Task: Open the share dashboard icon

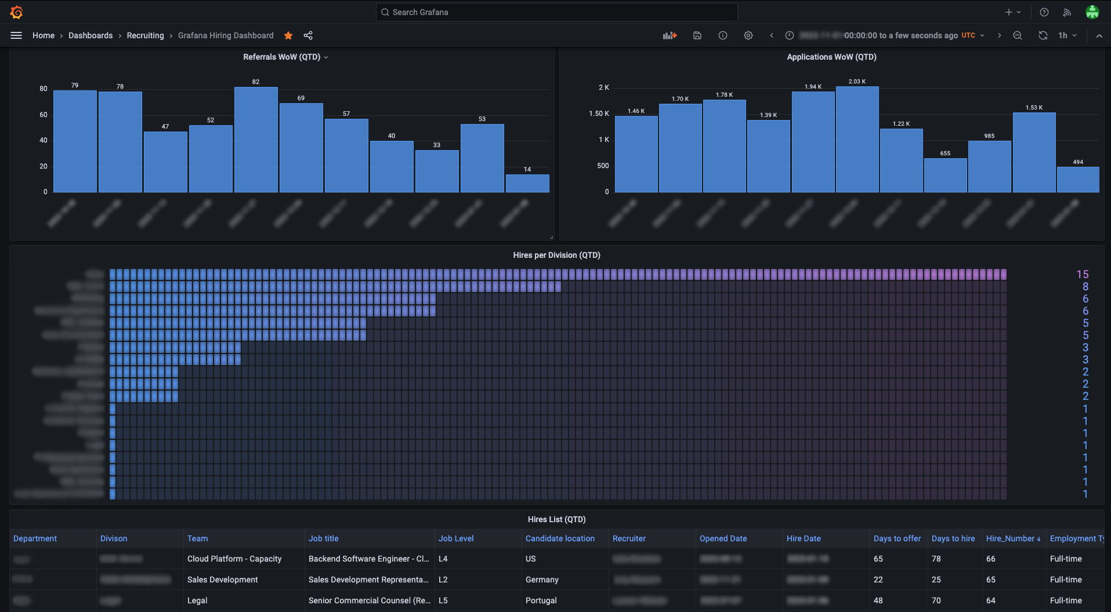Action: [308, 35]
